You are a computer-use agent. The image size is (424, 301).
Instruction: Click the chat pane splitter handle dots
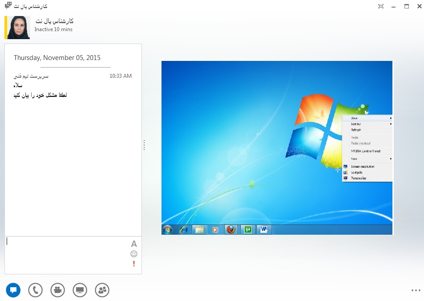pos(144,145)
